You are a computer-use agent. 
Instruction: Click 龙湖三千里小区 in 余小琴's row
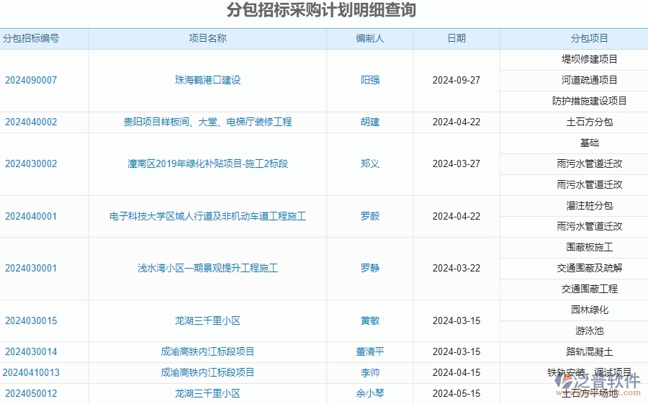tap(207, 393)
